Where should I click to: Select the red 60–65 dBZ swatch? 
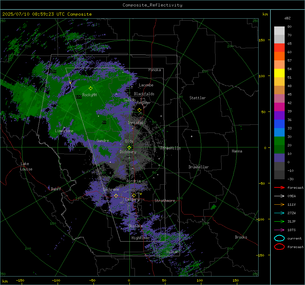(279, 48)
